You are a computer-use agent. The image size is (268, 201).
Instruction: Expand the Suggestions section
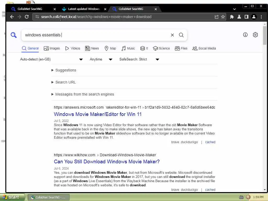pyautogui.click(x=64, y=70)
